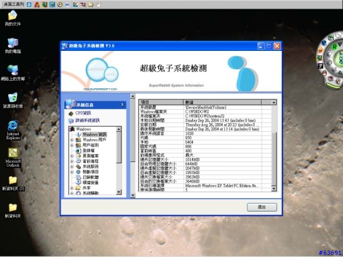Open the bottom 新資料夾 folder on the desktop

tap(13, 210)
